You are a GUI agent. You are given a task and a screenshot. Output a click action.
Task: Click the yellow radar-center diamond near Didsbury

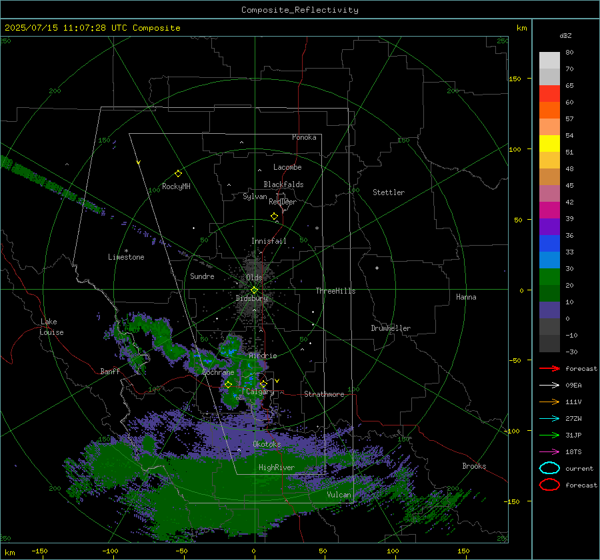[254, 290]
